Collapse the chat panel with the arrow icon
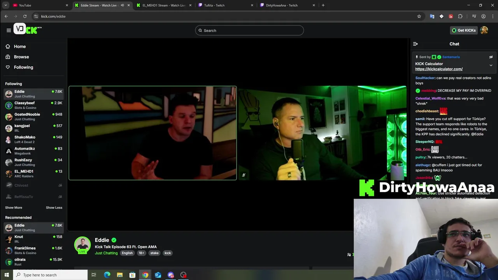The height and width of the screenshot is (280, 498). (x=416, y=44)
